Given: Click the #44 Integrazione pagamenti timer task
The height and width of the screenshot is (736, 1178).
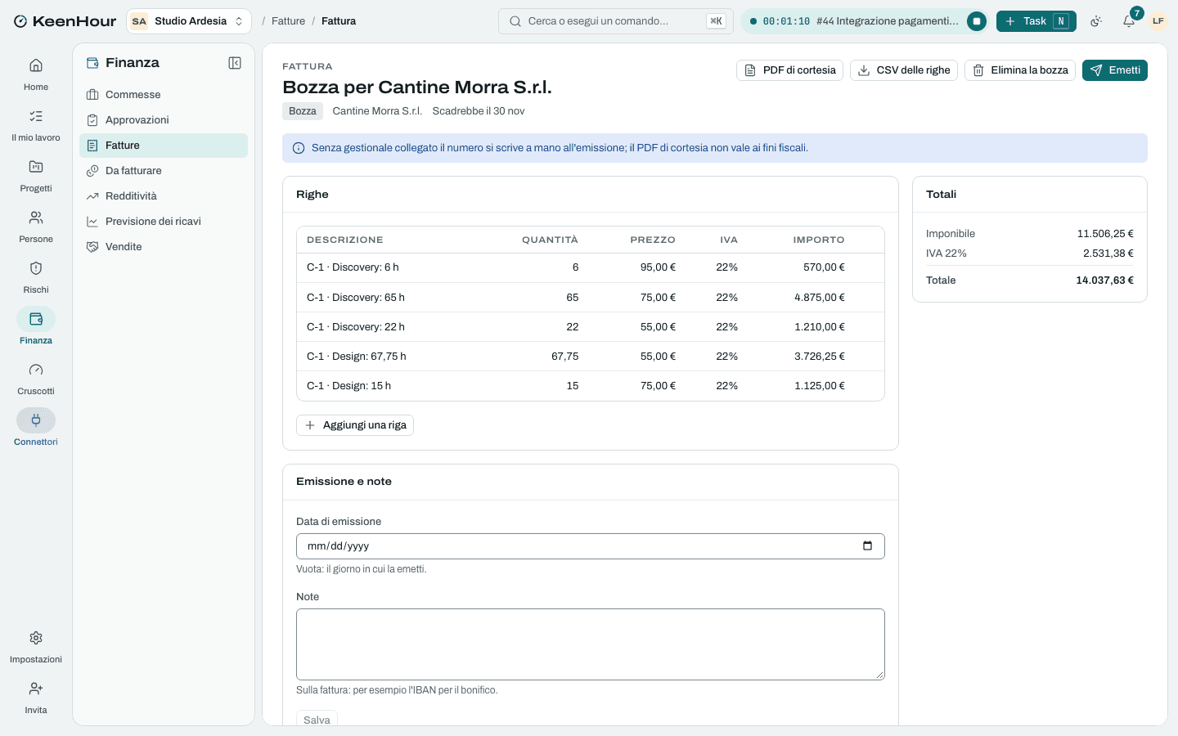Looking at the screenshot, I should click(887, 21).
